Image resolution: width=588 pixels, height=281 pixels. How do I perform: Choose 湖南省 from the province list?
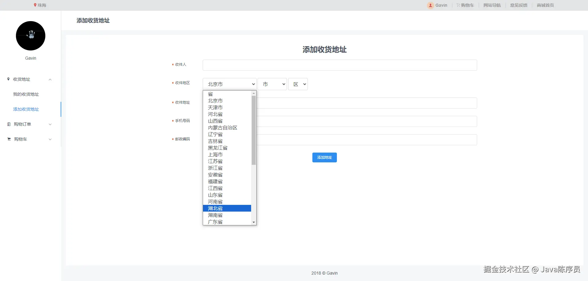pyautogui.click(x=227, y=215)
